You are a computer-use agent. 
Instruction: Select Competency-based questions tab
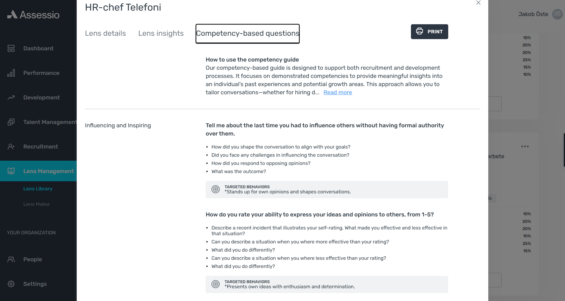[247, 34]
